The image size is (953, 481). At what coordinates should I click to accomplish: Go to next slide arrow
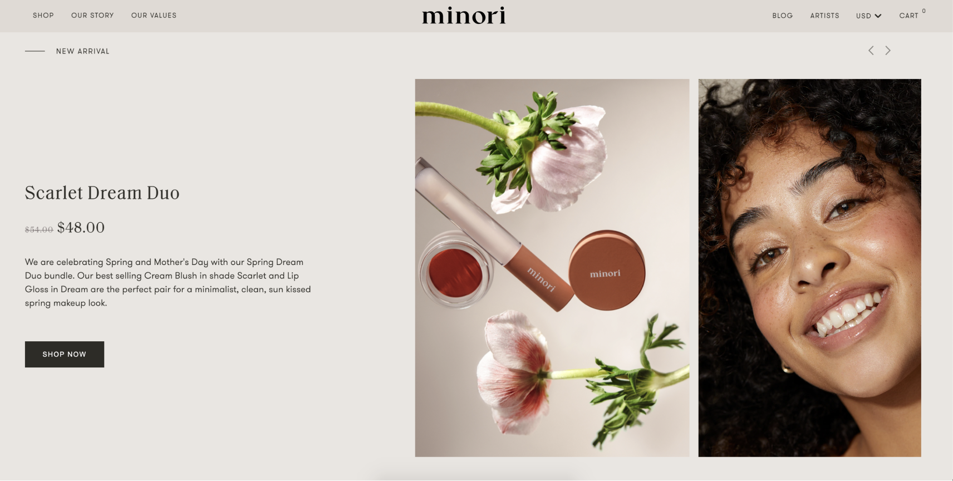click(x=888, y=51)
